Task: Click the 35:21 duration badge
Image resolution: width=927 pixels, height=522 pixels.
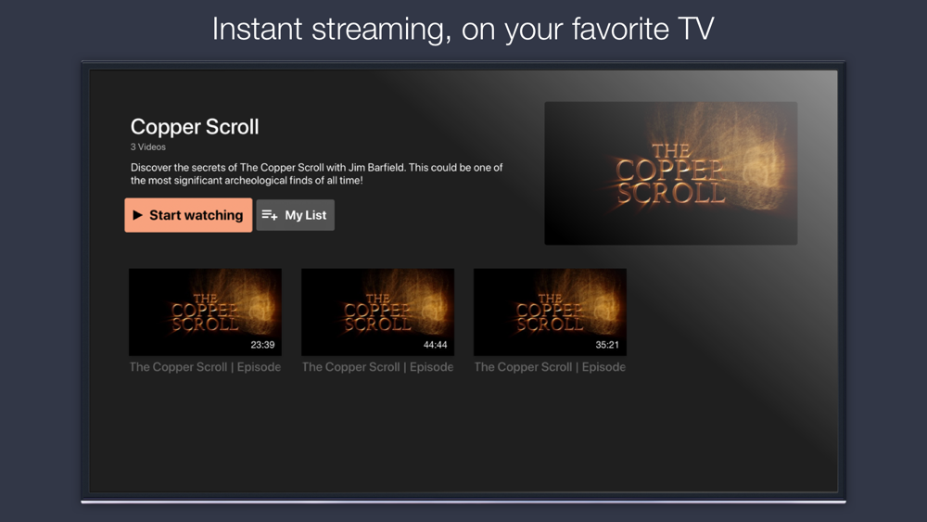Action: click(x=607, y=345)
